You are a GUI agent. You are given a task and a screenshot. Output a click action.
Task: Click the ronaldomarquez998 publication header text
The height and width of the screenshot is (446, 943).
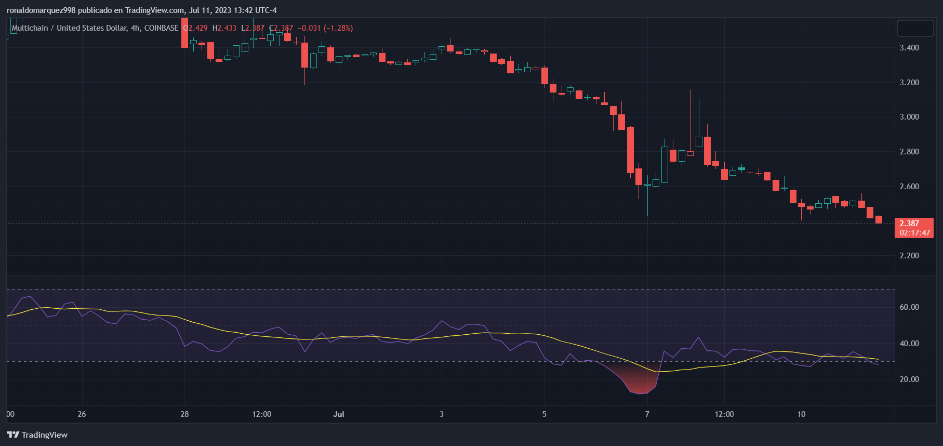tap(141, 10)
